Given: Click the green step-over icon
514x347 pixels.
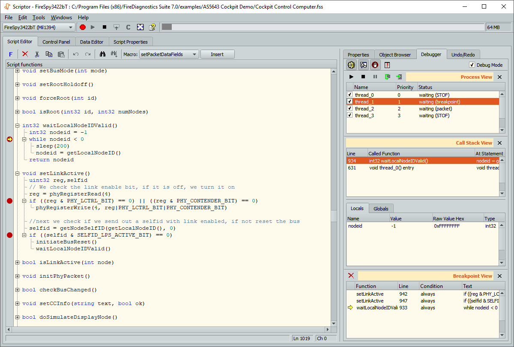Looking at the screenshot, I should coord(387,77).
